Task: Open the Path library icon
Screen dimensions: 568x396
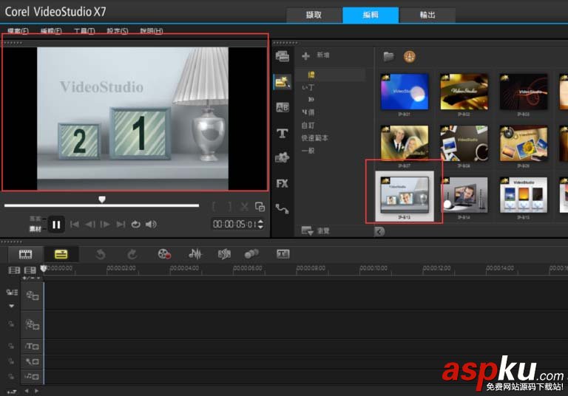Action: coord(282,209)
